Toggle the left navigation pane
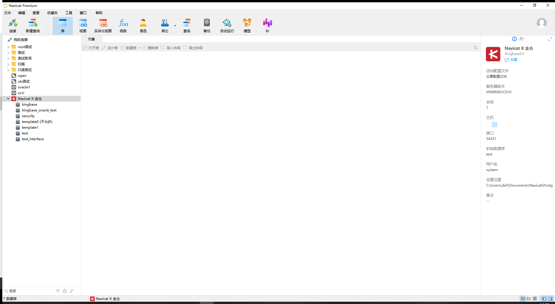 544,299
